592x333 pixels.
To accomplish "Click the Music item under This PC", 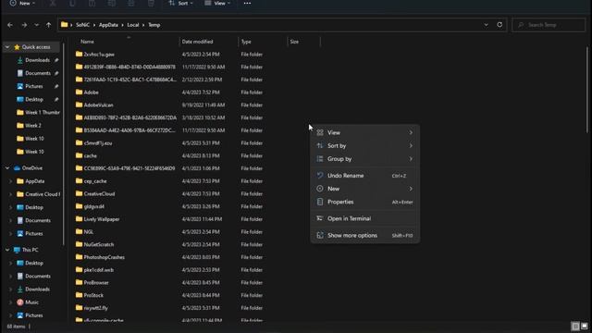I will pyautogui.click(x=31, y=302).
